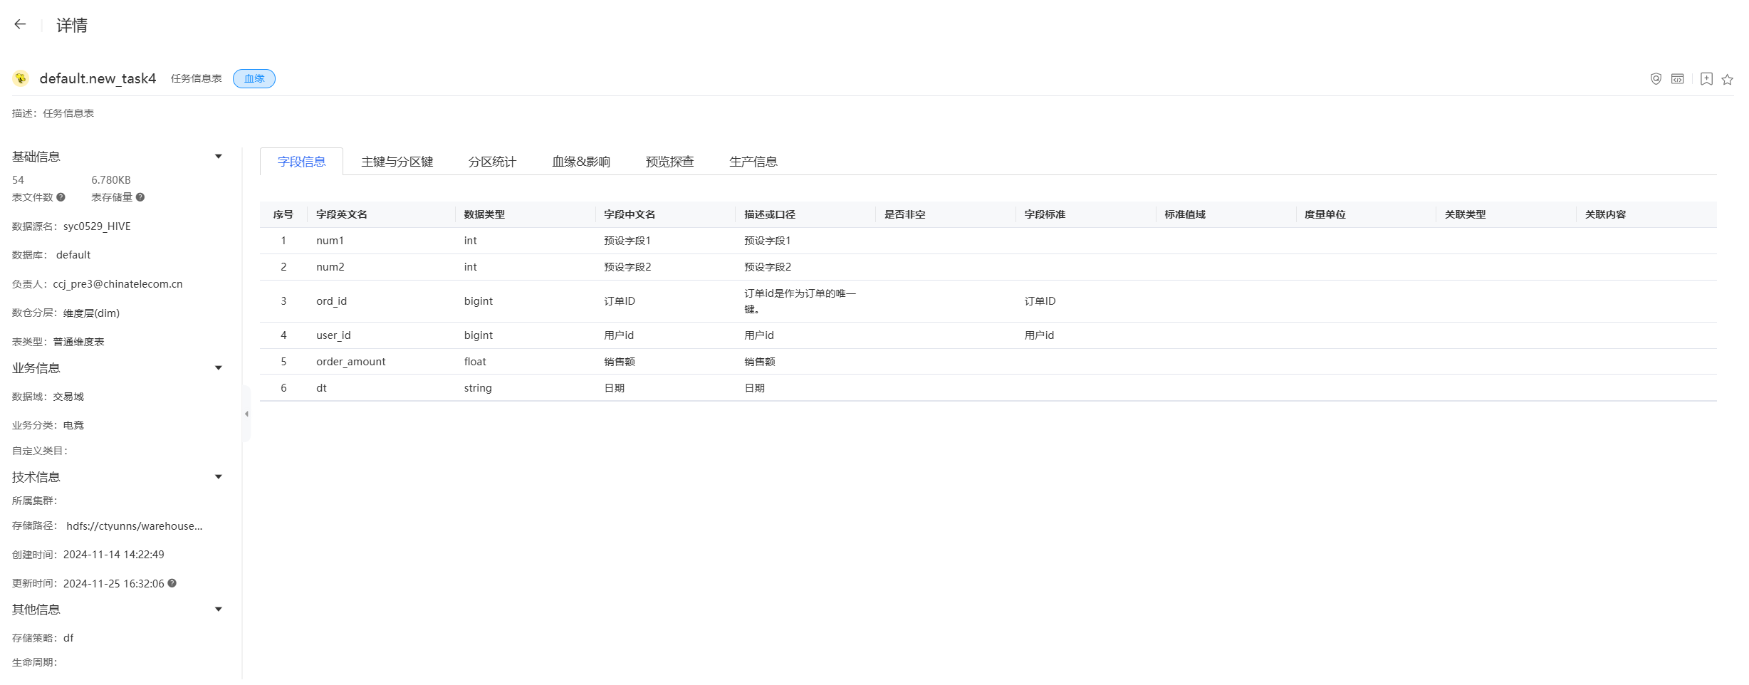Click the df storage strategy value
Image resolution: width=1749 pixels, height=685 pixels.
click(68, 638)
